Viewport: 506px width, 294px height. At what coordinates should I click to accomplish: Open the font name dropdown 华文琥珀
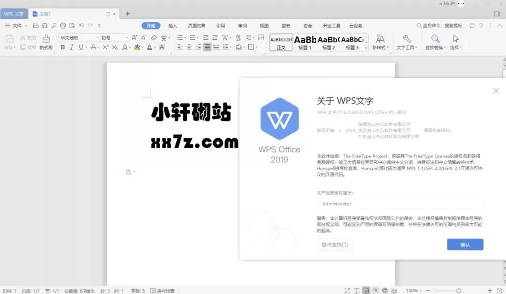pos(98,38)
